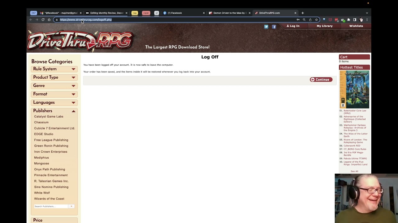Viewport: 398px width, 223px height.
Task: Click the share page icon in address bar
Action: (x=310, y=20)
